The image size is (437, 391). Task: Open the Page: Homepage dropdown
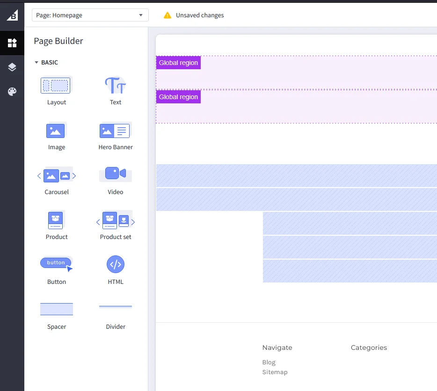tap(90, 15)
